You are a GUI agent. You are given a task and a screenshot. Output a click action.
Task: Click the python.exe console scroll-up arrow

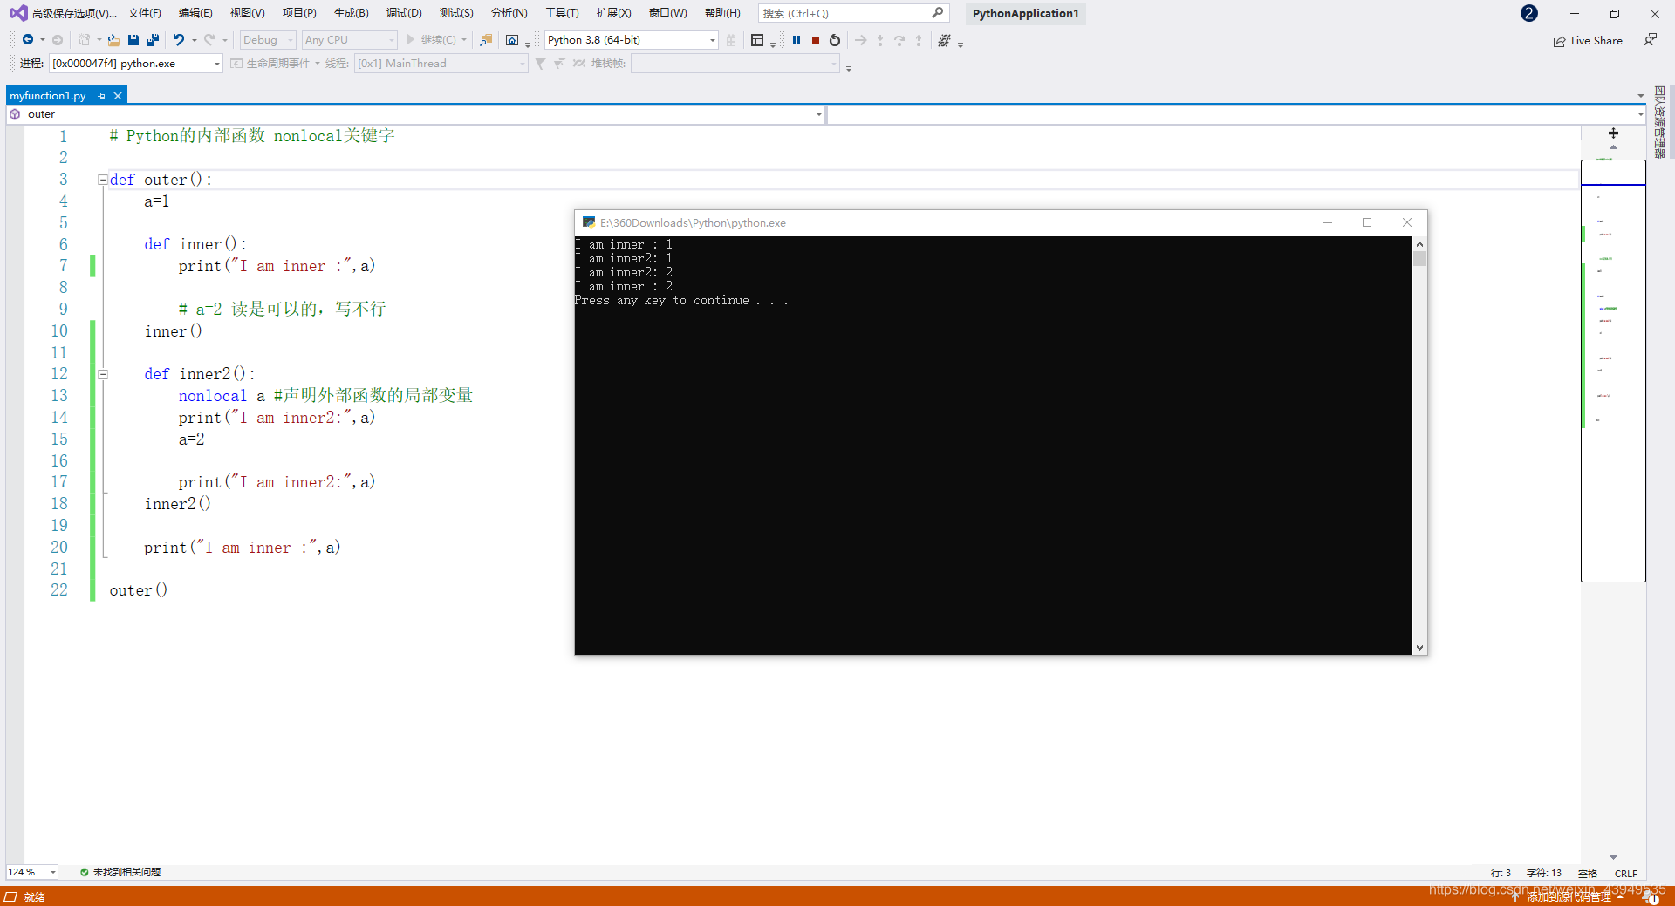1420,244
